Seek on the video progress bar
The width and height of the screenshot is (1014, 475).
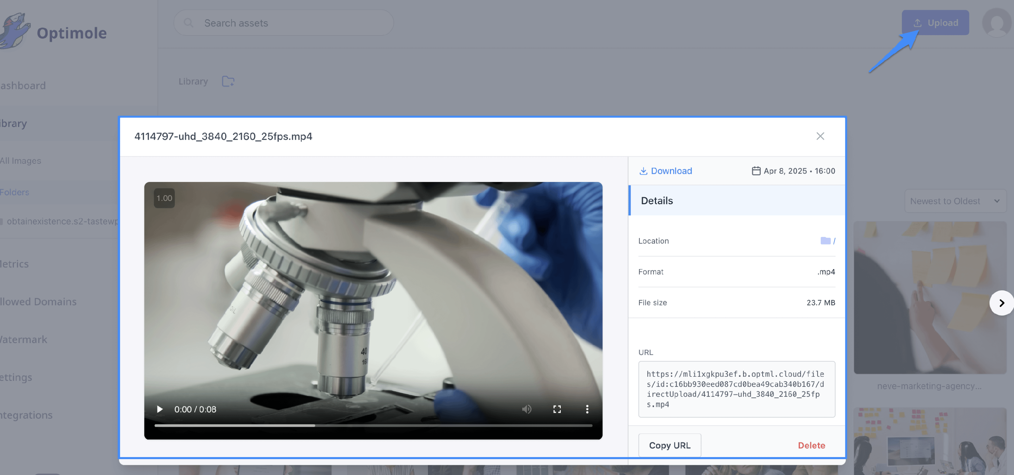tap(373, 425)
